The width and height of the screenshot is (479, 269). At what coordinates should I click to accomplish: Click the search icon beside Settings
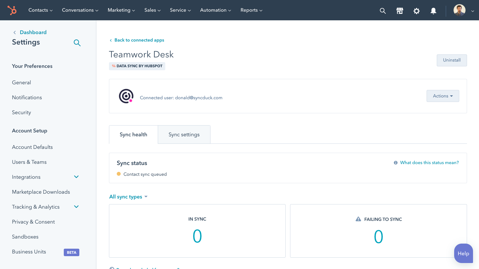(77, 43)
